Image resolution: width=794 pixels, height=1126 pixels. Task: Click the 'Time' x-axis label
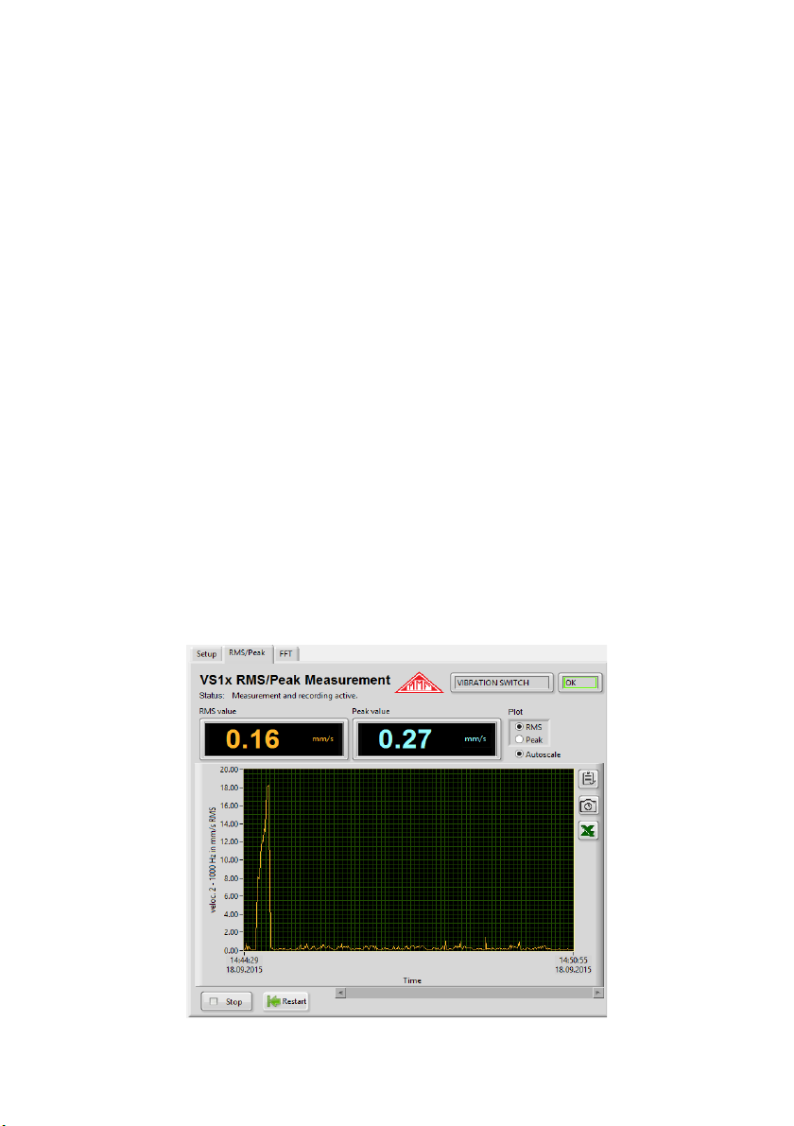pyautogui.click(x=412, y=981)
